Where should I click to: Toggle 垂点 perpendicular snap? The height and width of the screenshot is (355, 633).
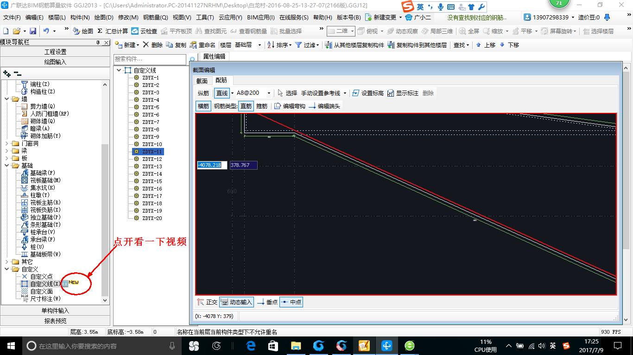(x=267, y=302)
